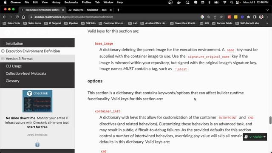272x153 pixels.
Task: Click the battery status icon
Action: 216,2
